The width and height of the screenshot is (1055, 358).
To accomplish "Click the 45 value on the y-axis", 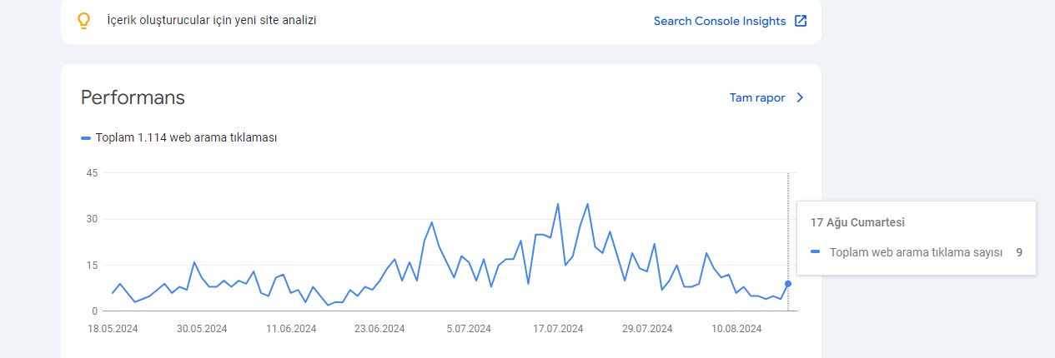I will (x=93, y=173).
